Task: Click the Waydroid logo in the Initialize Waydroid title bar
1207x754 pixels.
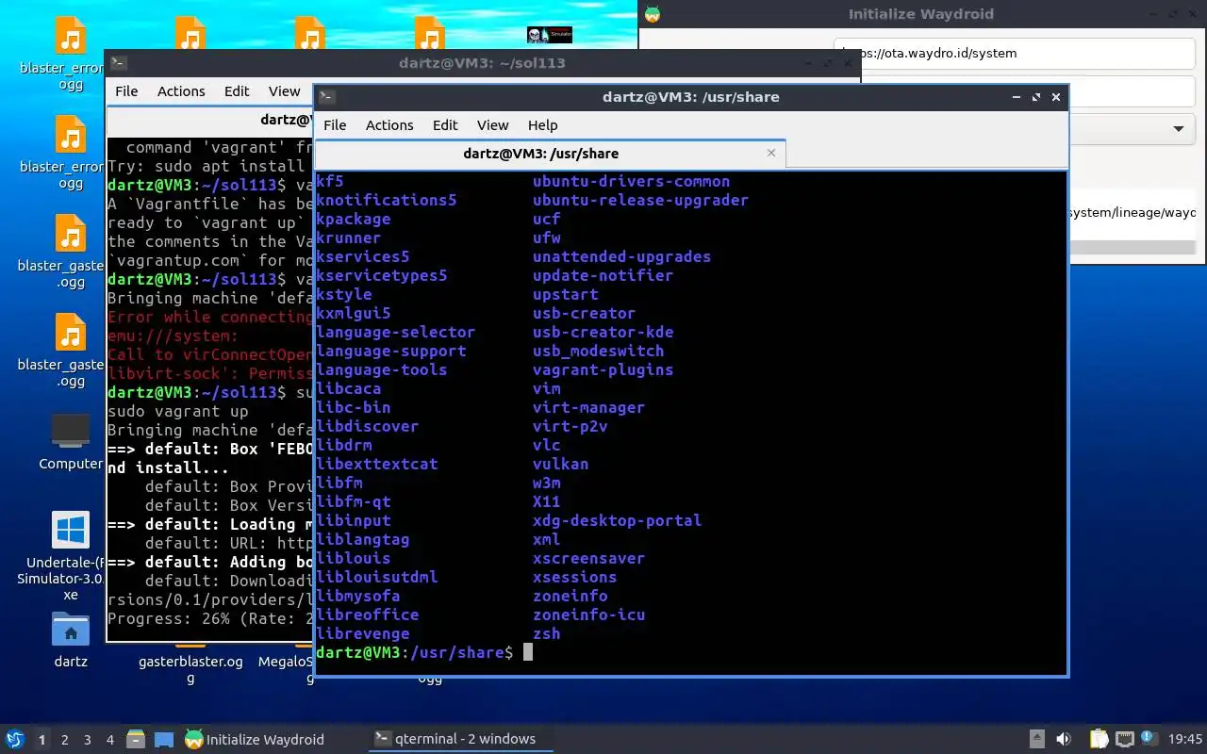Action: (x=653, y=14)
